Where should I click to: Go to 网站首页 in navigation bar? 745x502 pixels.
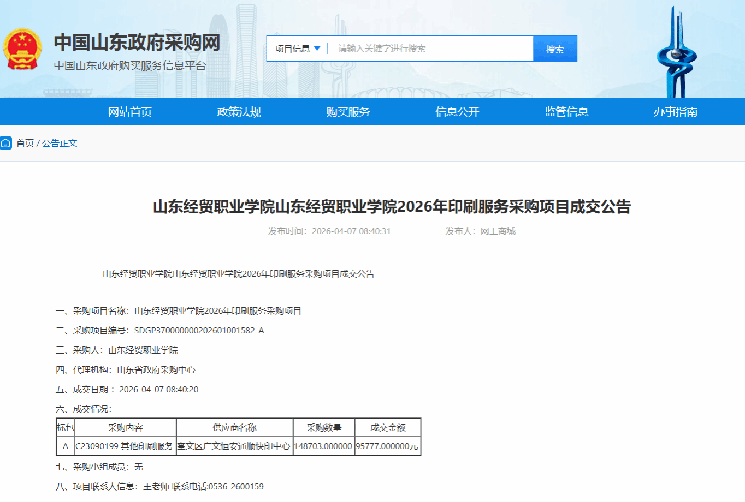coord(130,112)
